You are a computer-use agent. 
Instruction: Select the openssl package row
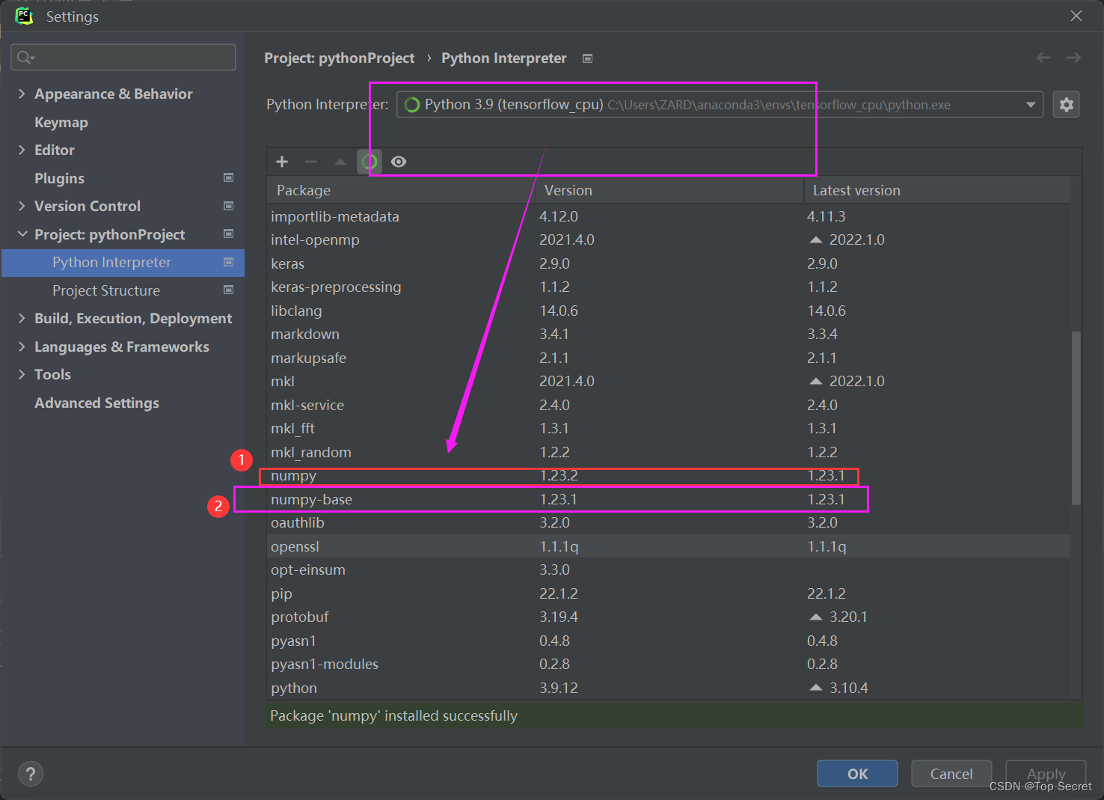[669, 546]
